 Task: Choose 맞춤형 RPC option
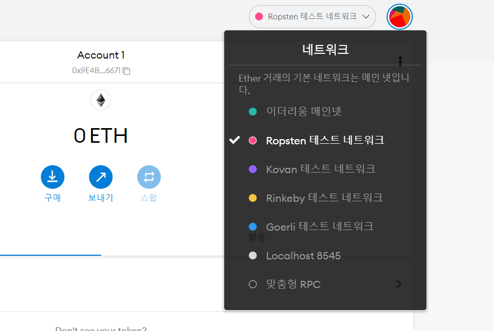(325, 284)
